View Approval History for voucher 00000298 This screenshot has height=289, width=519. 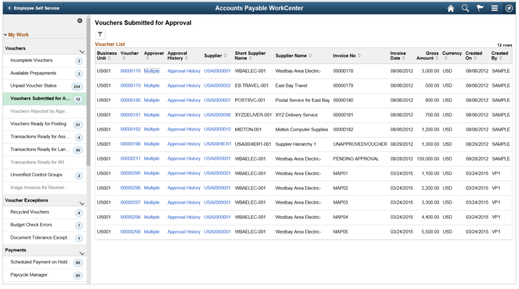[183, 217]
